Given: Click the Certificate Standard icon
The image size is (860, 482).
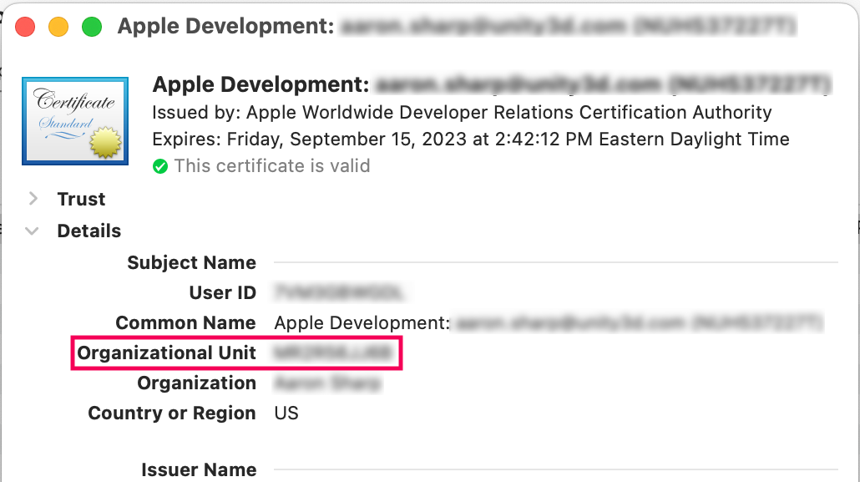Looking at the screenshot, I should [75, 119].
